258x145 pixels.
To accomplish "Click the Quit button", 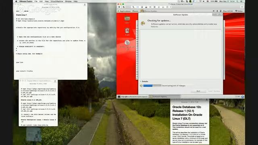I will click(x=198, y=91).
